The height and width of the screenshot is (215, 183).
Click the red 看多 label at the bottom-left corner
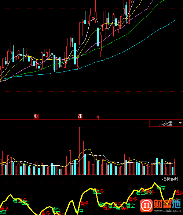4,209
